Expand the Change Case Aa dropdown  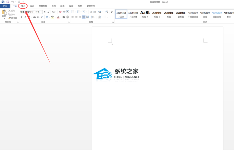click(54, 12)
